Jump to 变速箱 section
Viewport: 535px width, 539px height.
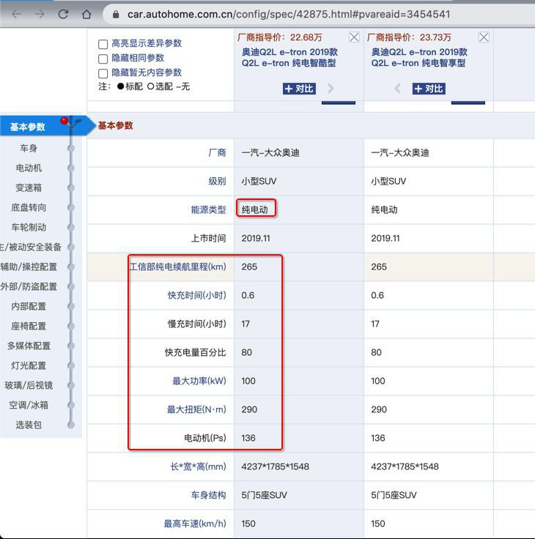pyautogui.click(x=29, y=187)
